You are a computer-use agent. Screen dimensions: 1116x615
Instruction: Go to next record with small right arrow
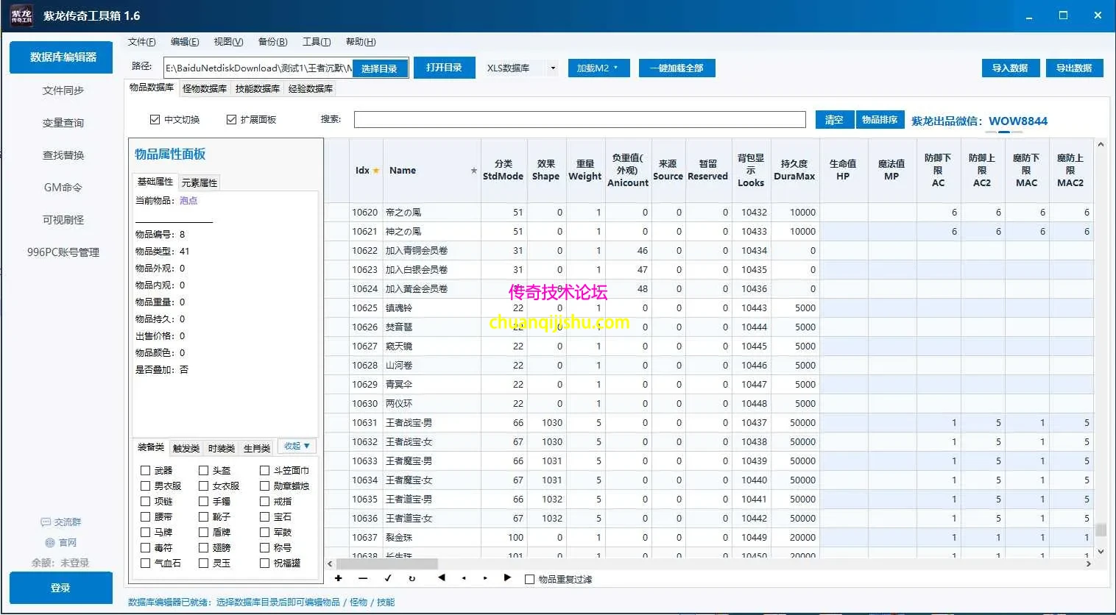point(485,578)
